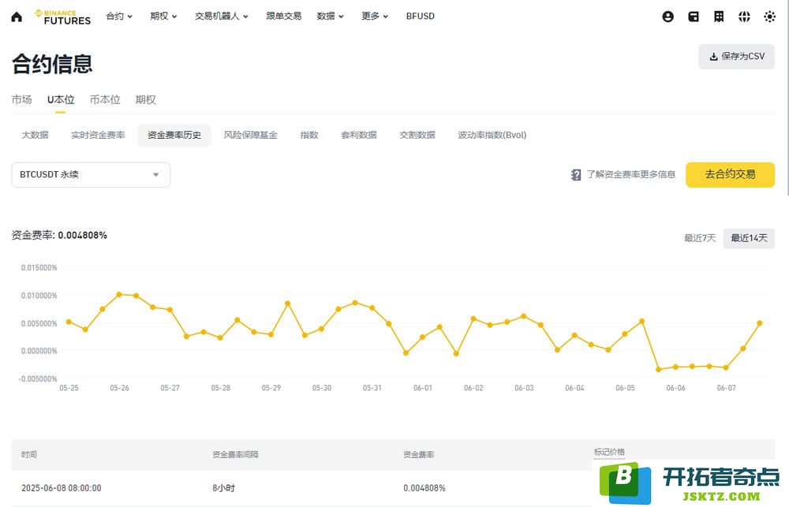The height and width of the screenshot is (507, 789).
Task: Click the 2025-06-08 08:00:00 cell
Action: click(x=62, y=488)
